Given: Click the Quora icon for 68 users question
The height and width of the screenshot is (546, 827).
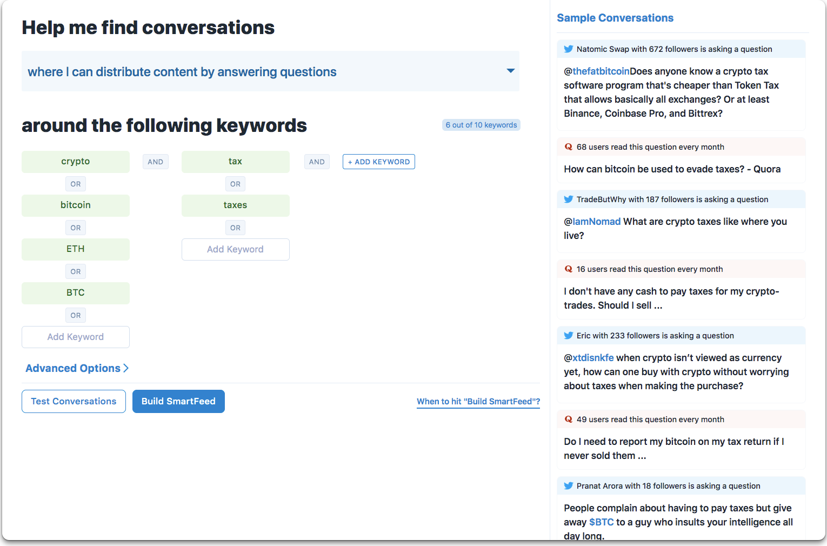Looking at the screenshot, I should pyautogui.click(x=568, y=147).
